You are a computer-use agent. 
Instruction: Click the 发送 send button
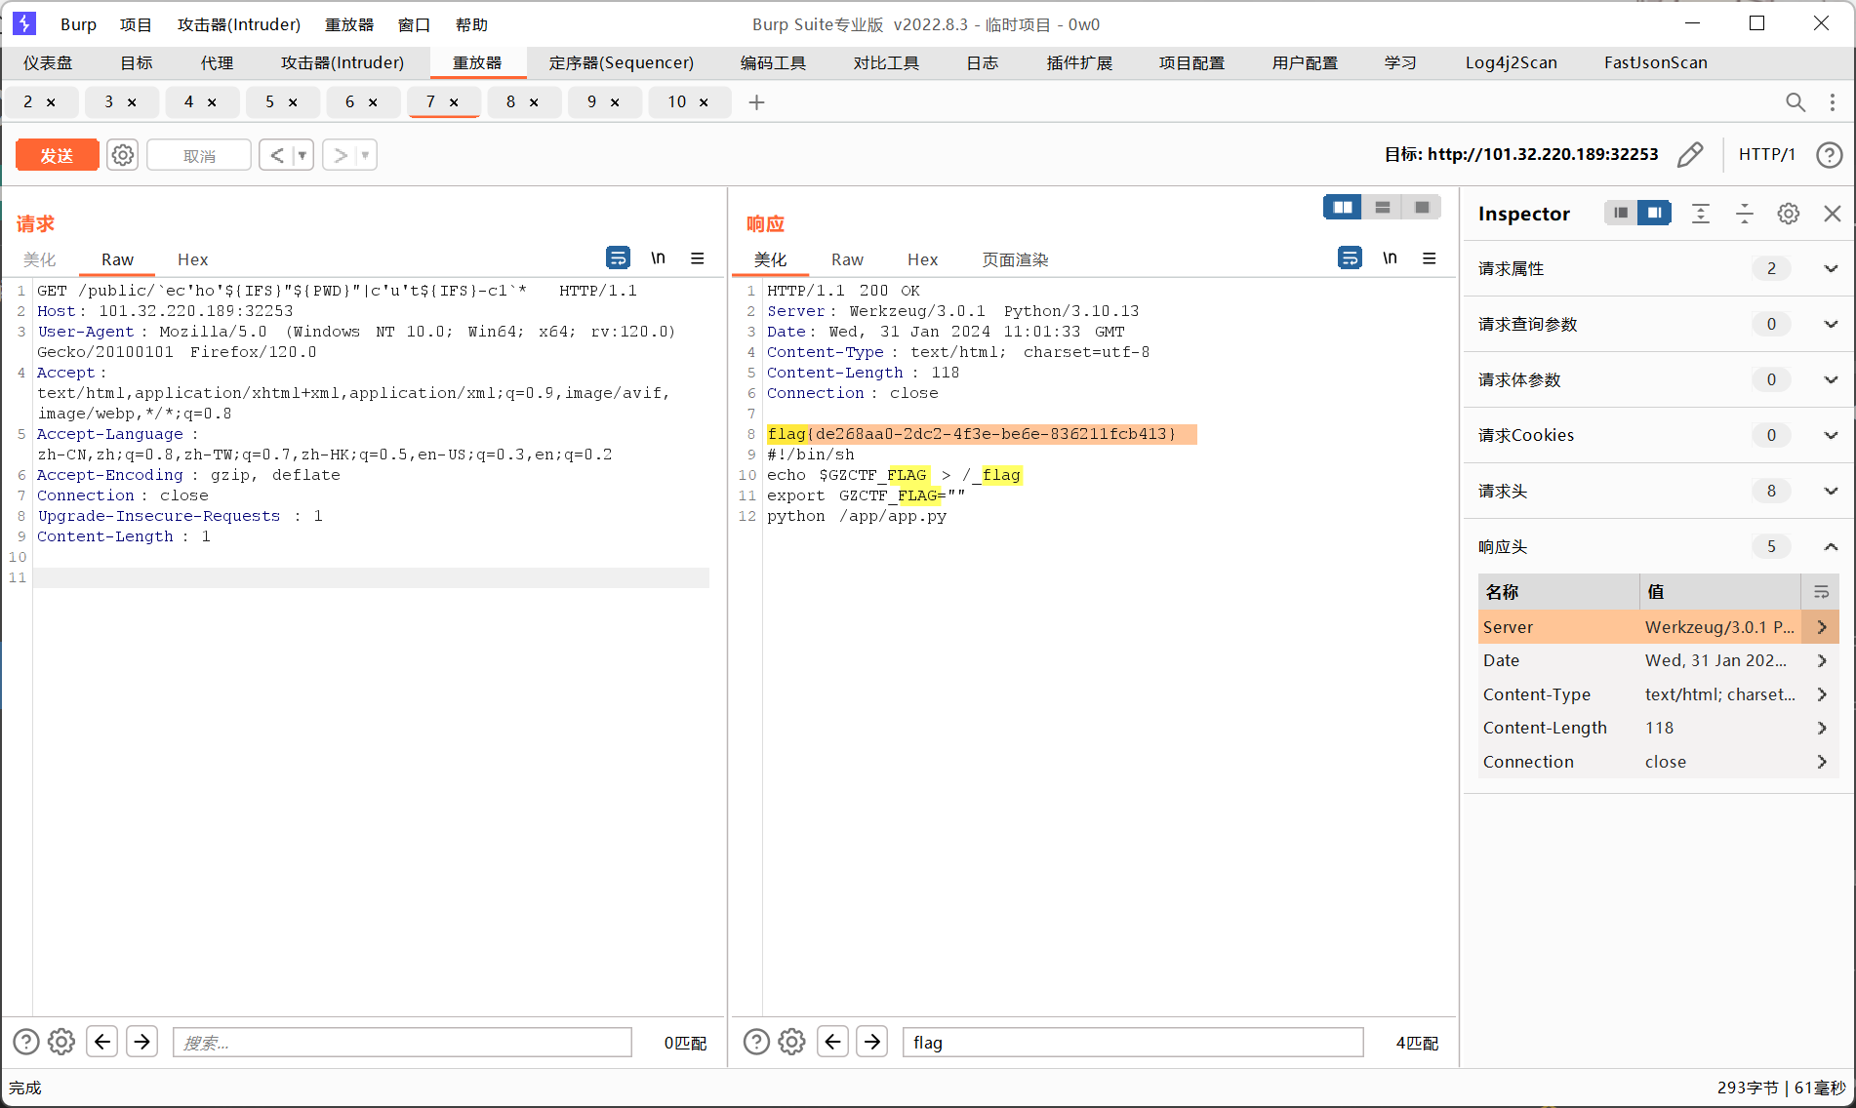57,155
